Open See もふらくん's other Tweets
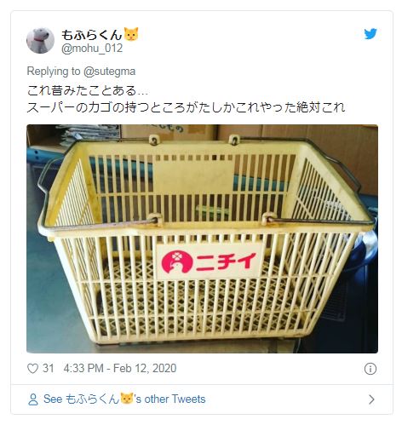This screenshot has width=402, height=425. 124,399
